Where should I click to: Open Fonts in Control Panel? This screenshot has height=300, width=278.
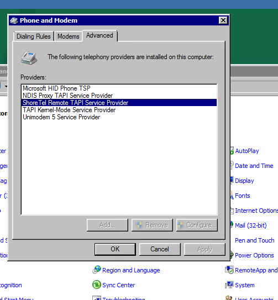point(243,196)
